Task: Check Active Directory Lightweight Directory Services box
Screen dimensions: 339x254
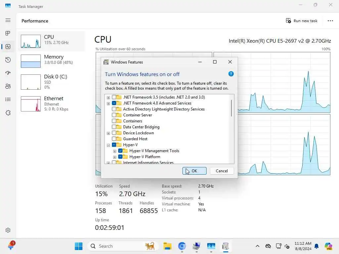Action: point(114,109)
